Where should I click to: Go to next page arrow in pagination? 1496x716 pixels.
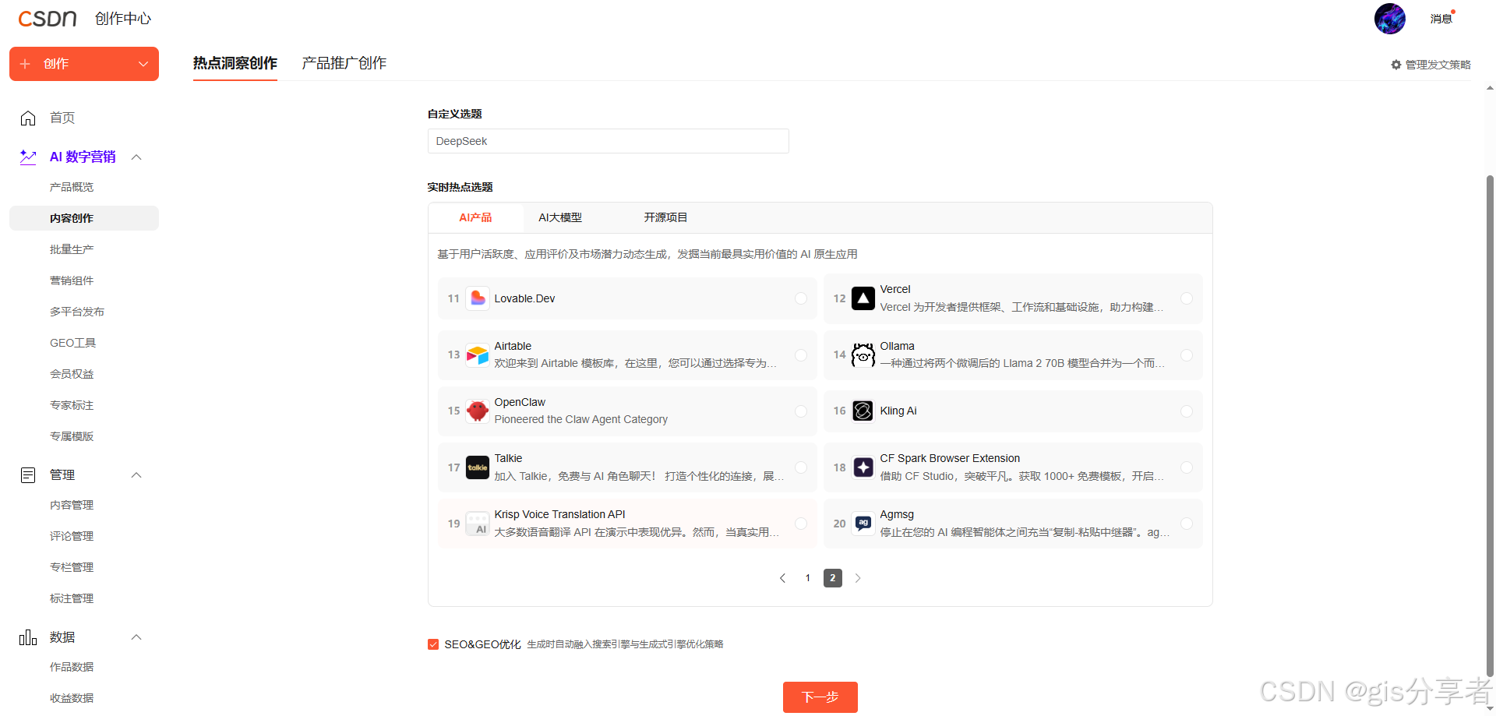point(858,578)
